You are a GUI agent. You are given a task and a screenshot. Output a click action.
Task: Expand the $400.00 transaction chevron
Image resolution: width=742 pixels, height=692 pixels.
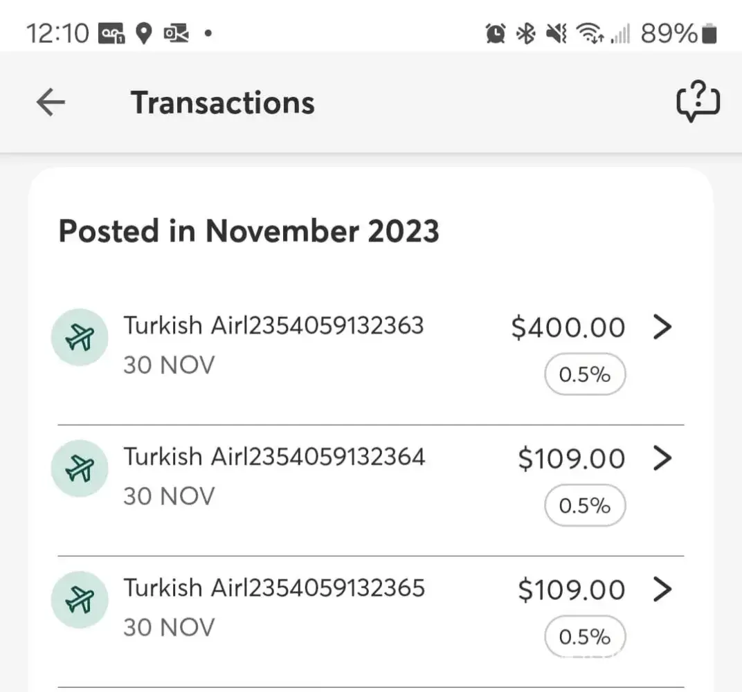662,327
